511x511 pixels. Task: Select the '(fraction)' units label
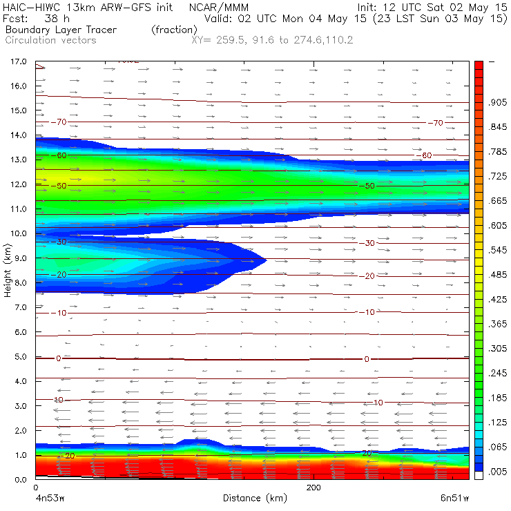(x=174, y=30)
